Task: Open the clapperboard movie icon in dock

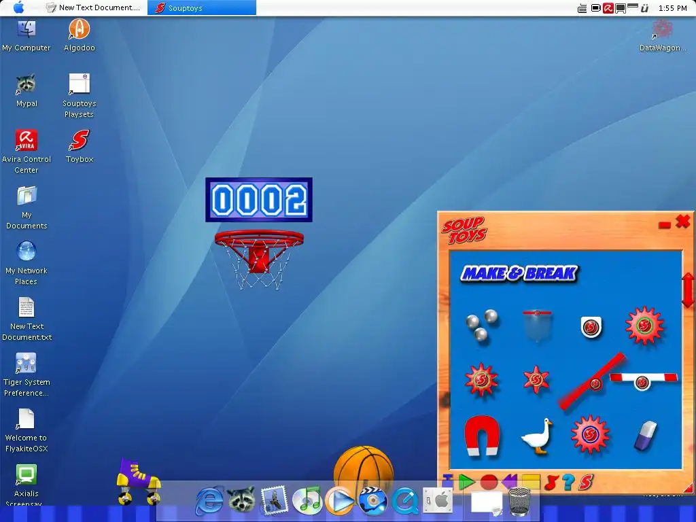Action: pos(372,500)
